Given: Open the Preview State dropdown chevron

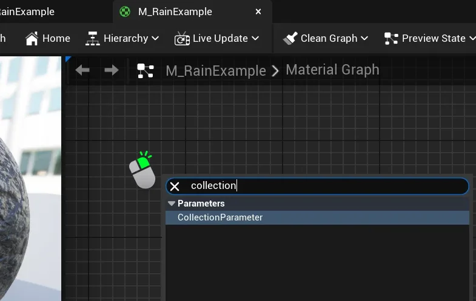Looking at the screenshot, I should (x=472, y=38).
